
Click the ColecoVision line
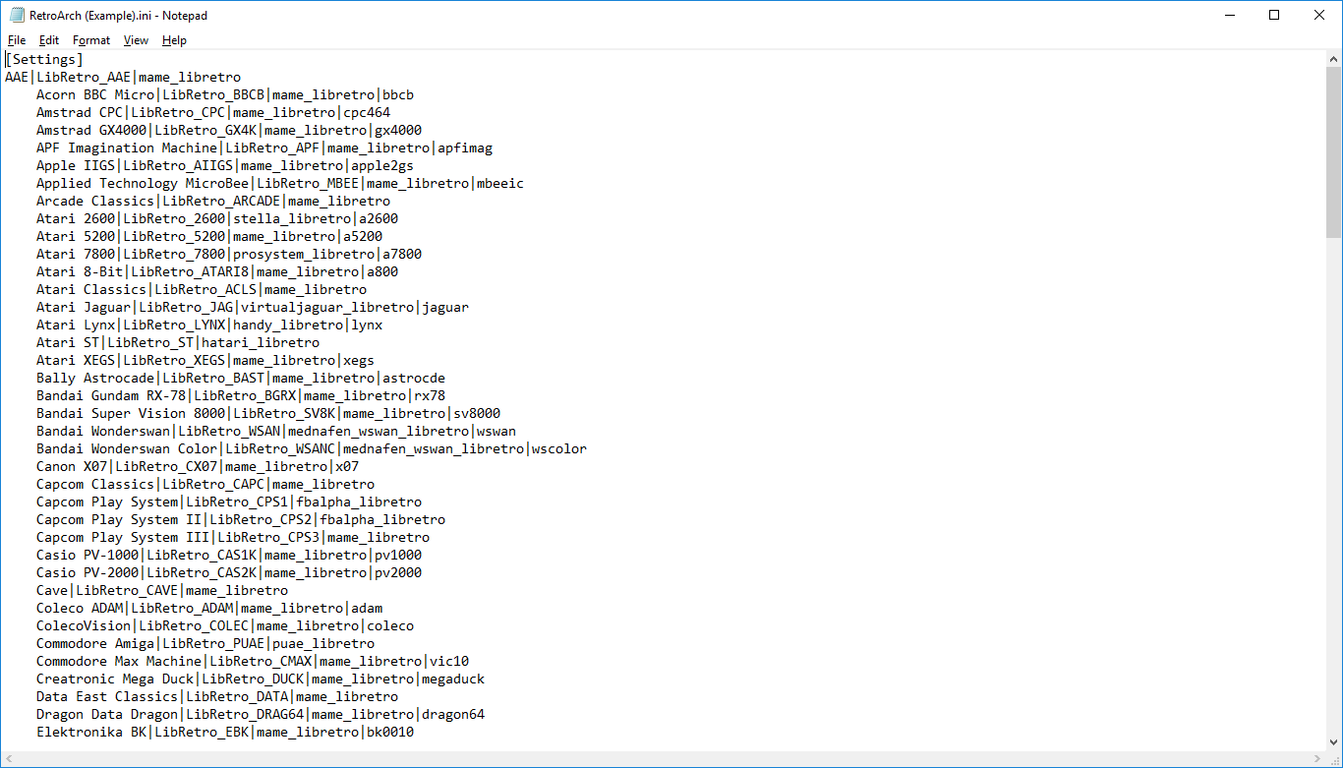(225, 625)
